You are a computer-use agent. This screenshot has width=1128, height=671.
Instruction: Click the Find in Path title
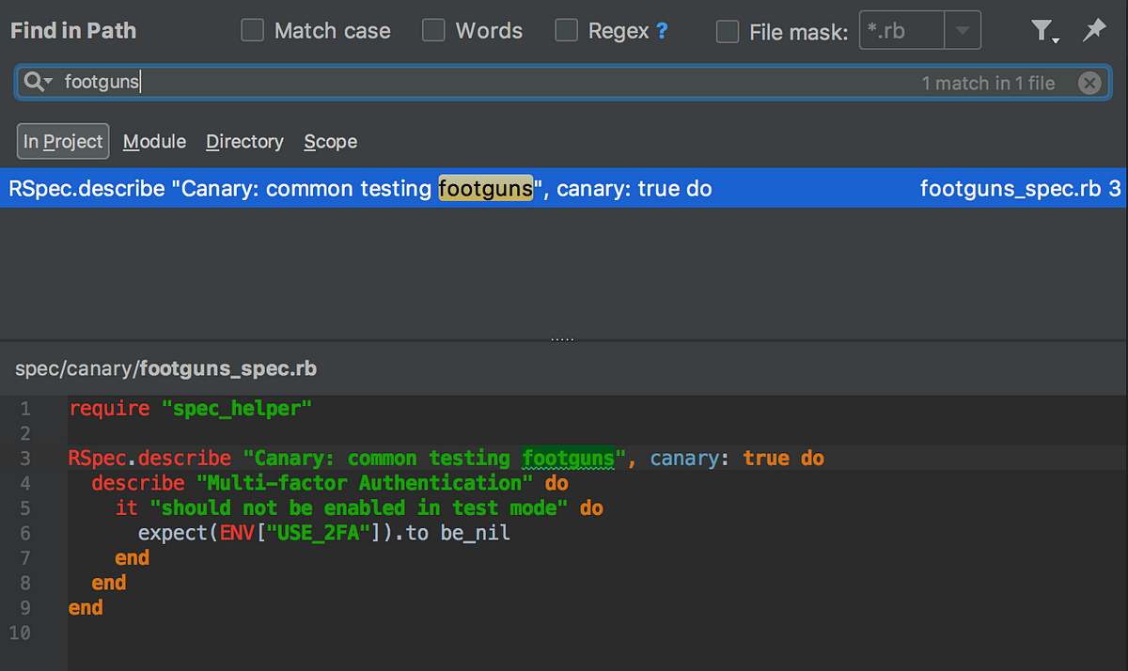73,31
